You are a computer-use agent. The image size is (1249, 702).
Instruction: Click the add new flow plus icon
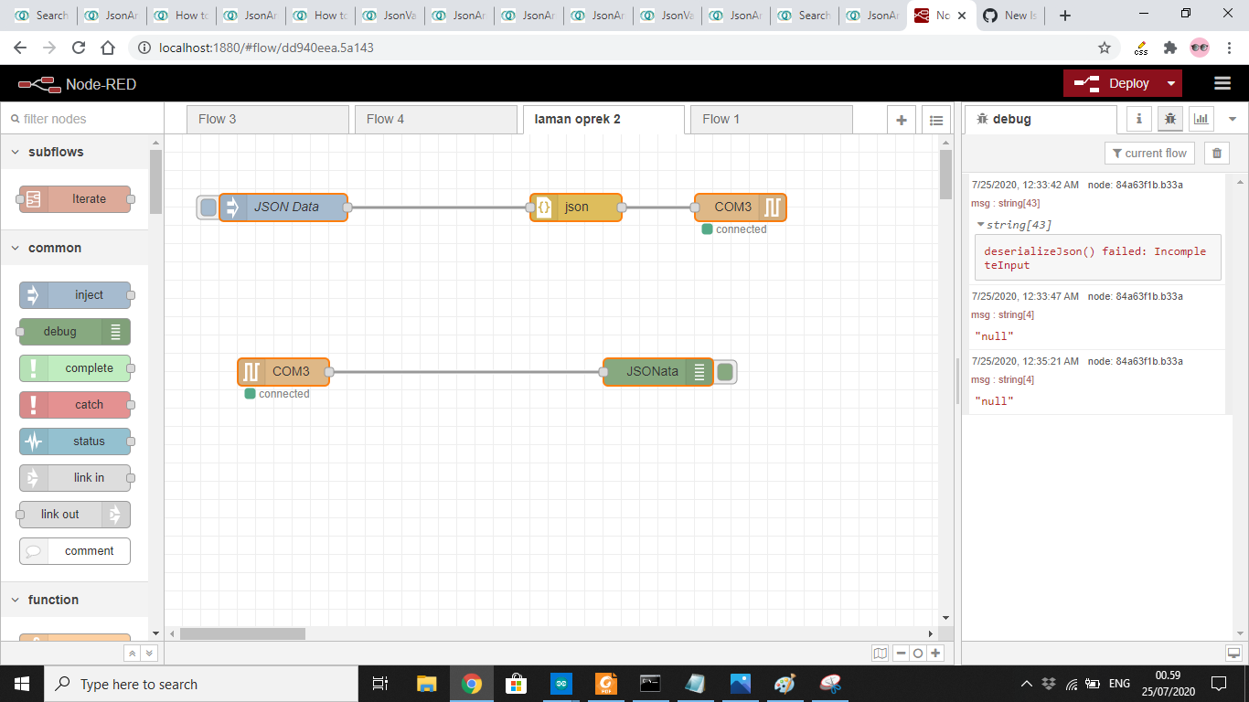pos(902,120)
